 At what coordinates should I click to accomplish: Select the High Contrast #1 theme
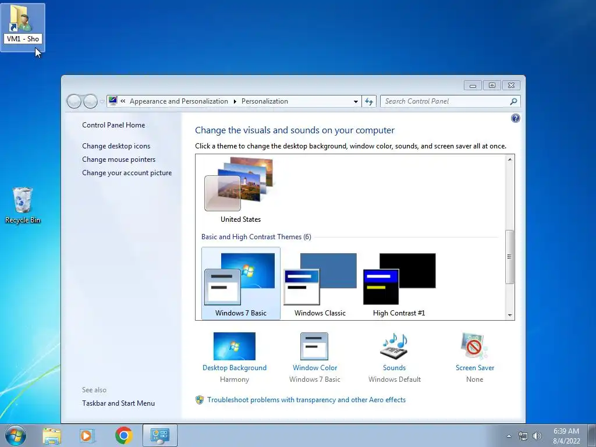point(399,283)
